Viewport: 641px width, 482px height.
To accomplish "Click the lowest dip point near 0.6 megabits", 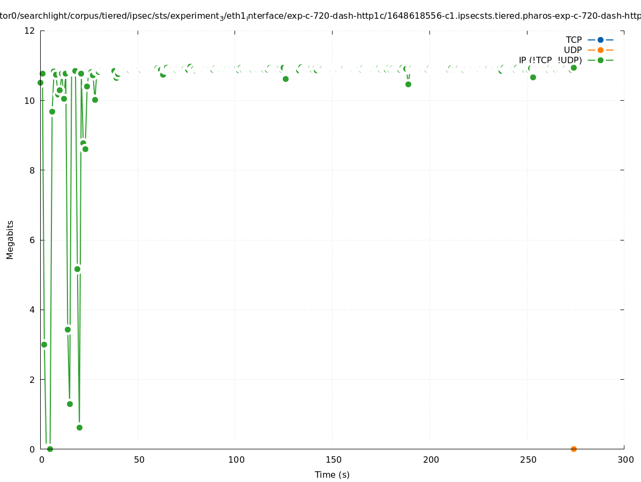I will [79, 427].
